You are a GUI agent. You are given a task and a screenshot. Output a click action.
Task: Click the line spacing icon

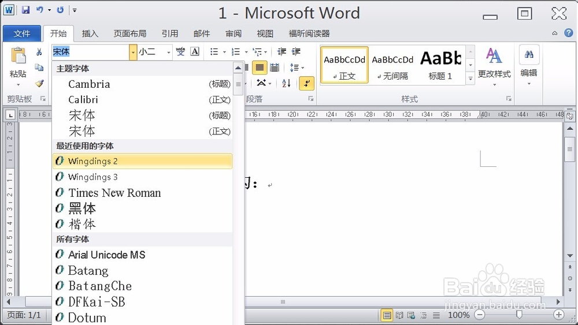294,68
